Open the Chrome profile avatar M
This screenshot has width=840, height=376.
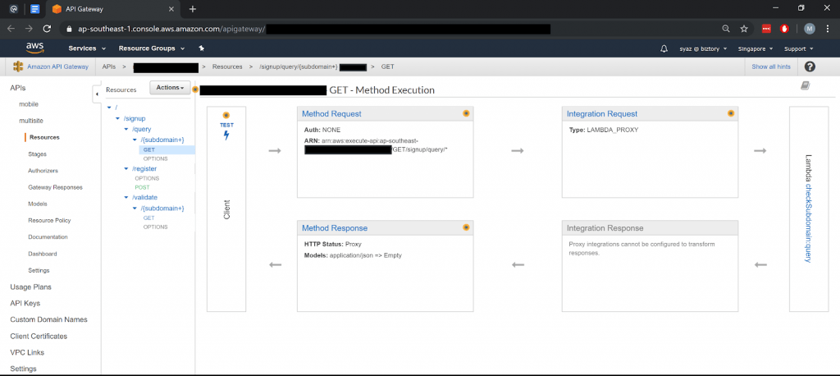coord(810,29)
